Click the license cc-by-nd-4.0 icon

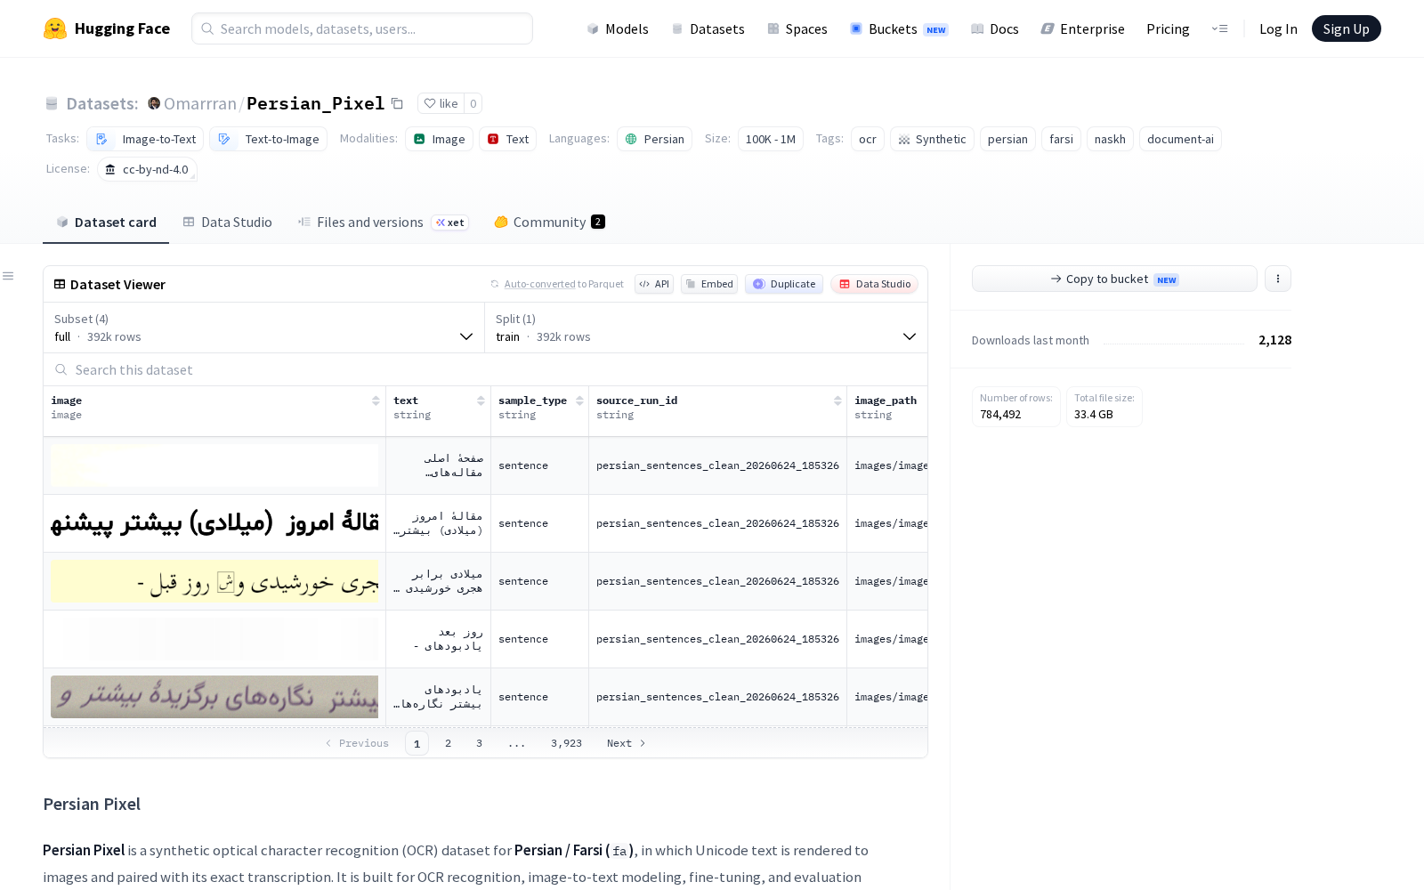point(110,169)
